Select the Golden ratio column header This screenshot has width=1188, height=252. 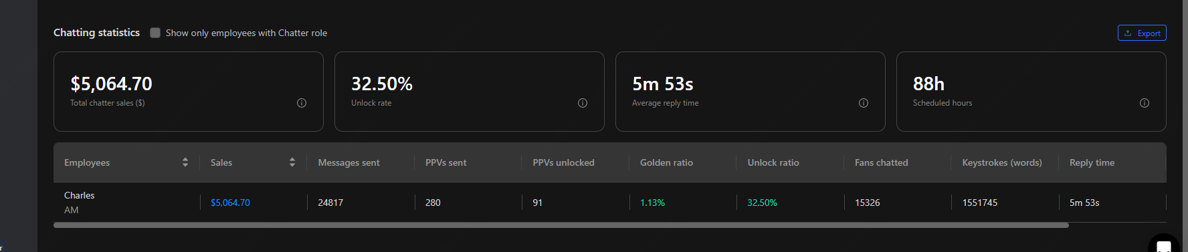(x=666, y=162)
